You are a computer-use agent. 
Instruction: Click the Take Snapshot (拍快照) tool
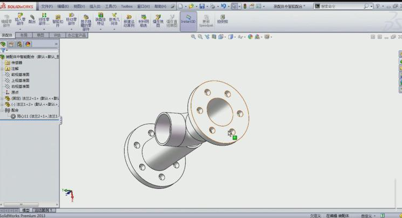[x=222, y=19]
